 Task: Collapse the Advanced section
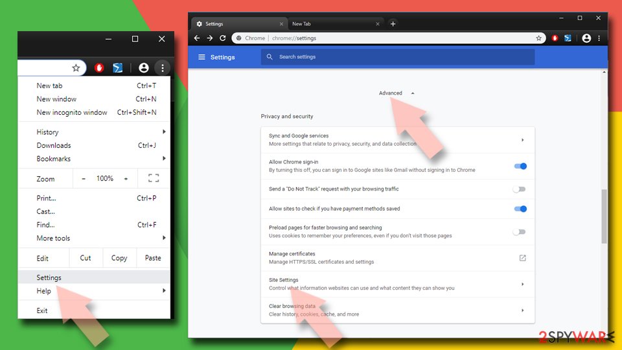[x=397, y=93]
